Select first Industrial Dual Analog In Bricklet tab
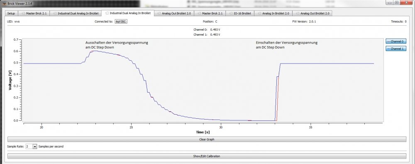 pos(76,13)
